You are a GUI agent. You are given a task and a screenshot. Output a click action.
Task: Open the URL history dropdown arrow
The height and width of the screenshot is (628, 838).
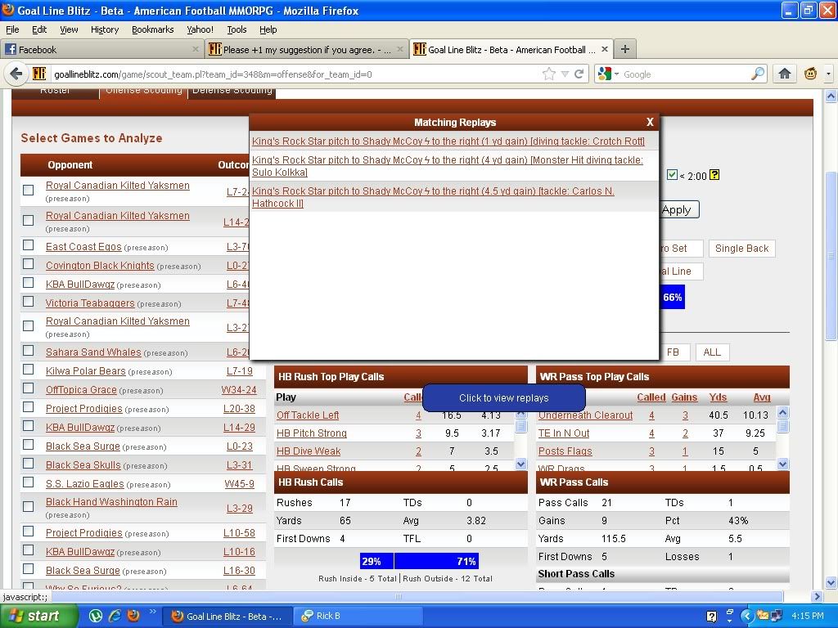[565, 74]
